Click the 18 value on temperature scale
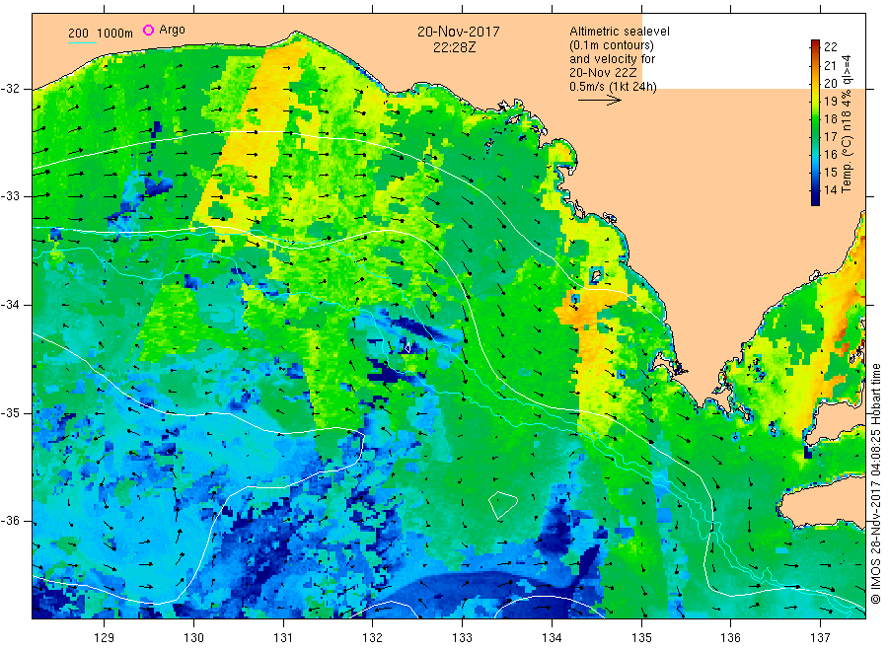Viewport: 888px width, 651px height. tap(830, 119)
